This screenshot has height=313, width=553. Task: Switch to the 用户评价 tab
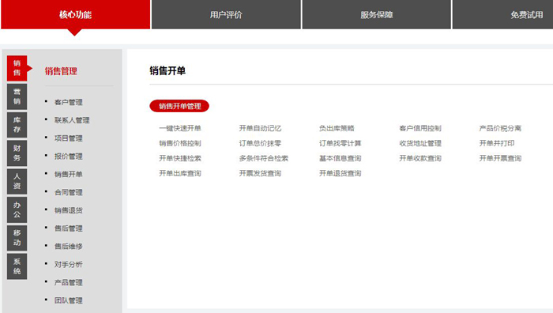click(x=226, y=14)
